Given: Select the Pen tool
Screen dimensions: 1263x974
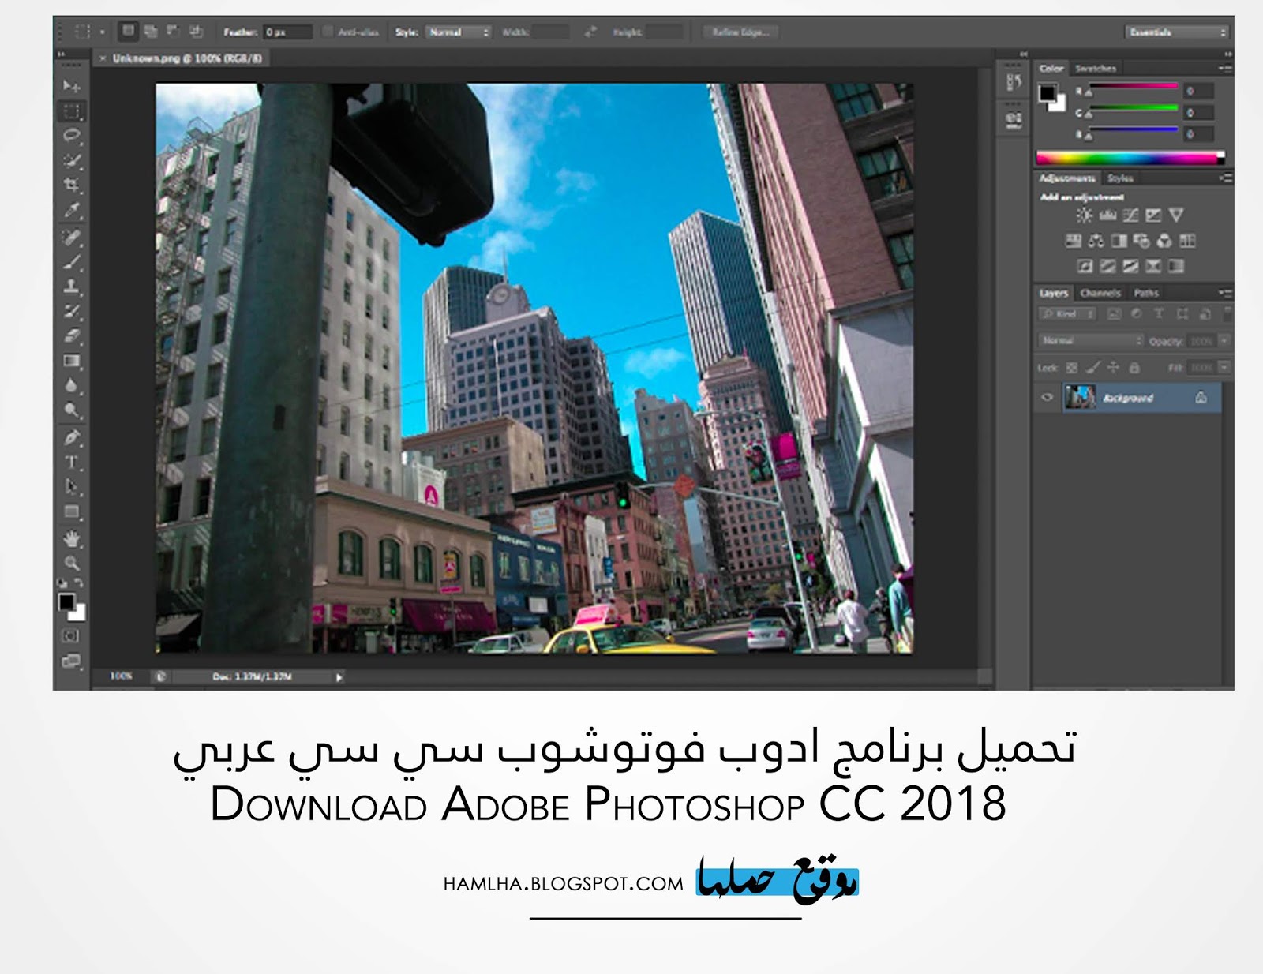Looking at the screenshot, I should tap(72, 436).
